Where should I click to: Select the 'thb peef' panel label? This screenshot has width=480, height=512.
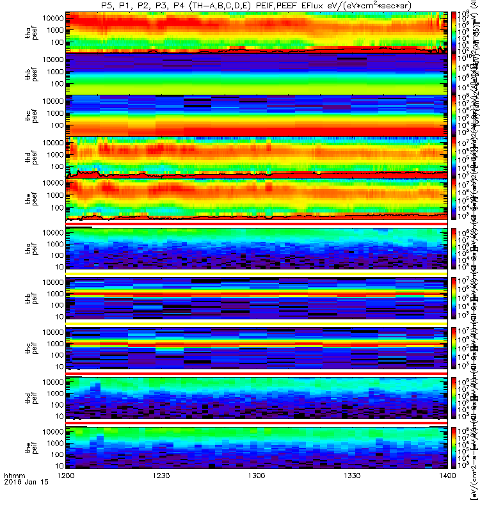[x=31, y=74]
